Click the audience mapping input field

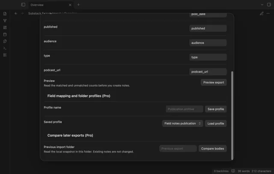pos(208,43)
